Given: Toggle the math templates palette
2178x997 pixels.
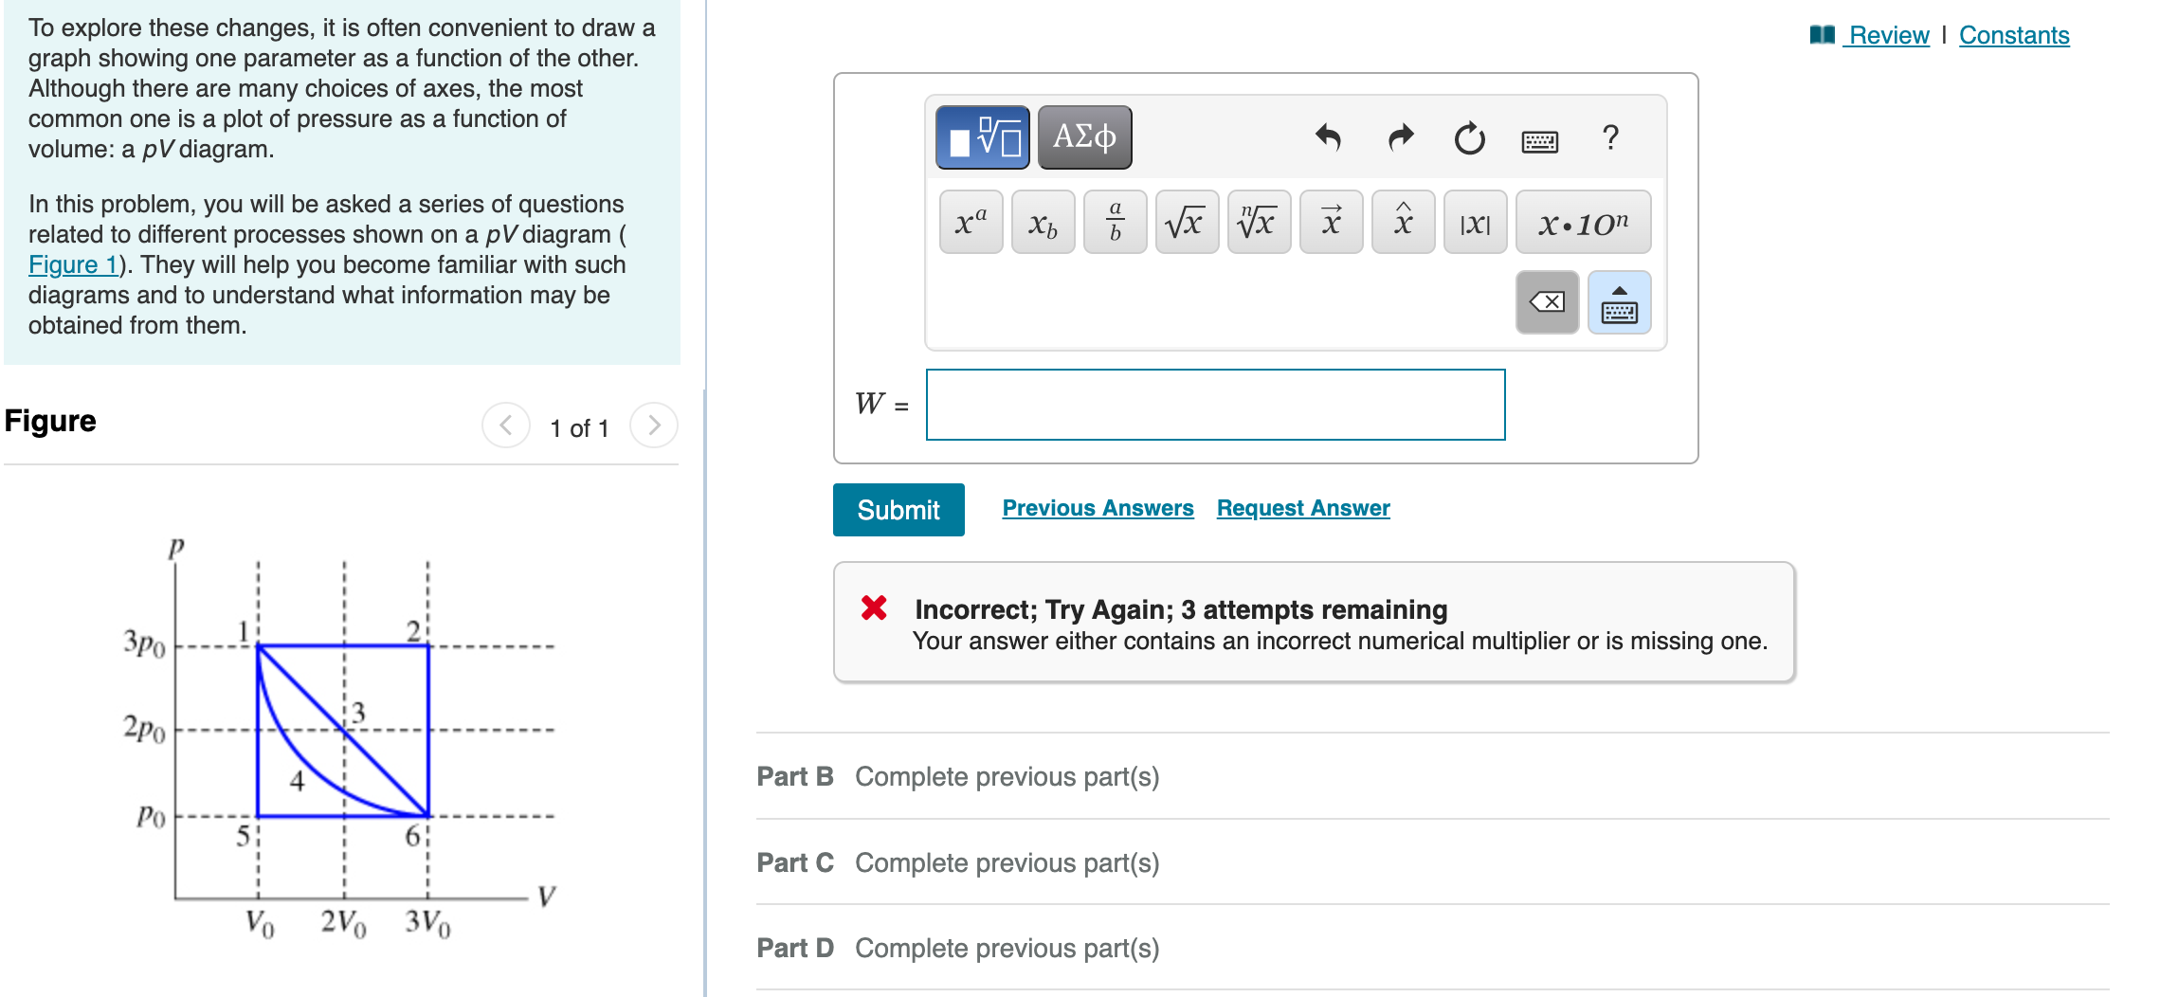Looking at the screenshot, I should click(x=981, y=136).
